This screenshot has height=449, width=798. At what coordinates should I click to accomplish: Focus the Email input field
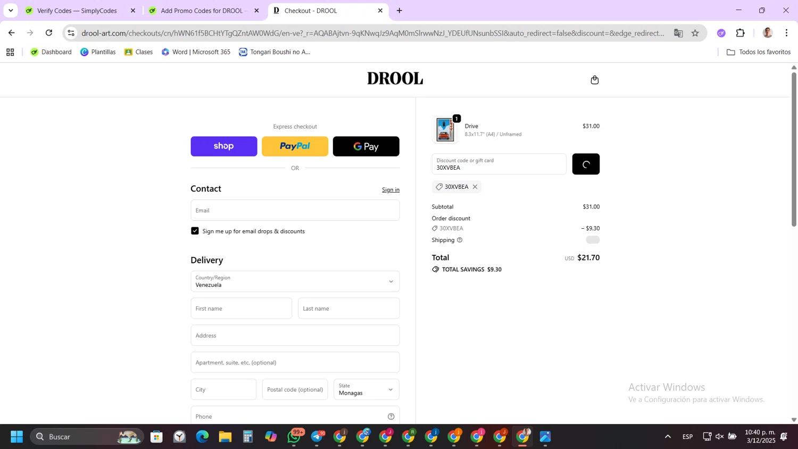[x=295, y=210]
